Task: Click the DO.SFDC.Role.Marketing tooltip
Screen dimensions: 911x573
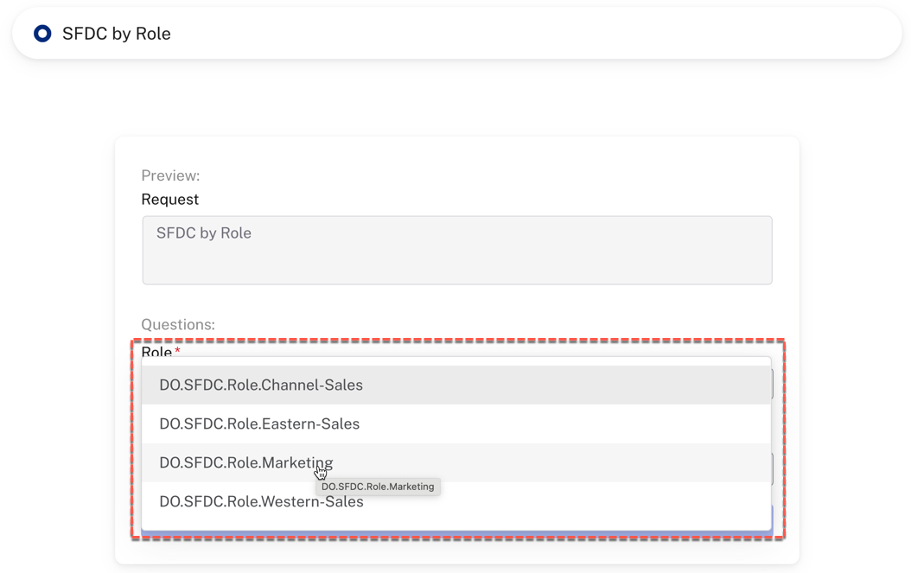Action: [x=378, y=487]
